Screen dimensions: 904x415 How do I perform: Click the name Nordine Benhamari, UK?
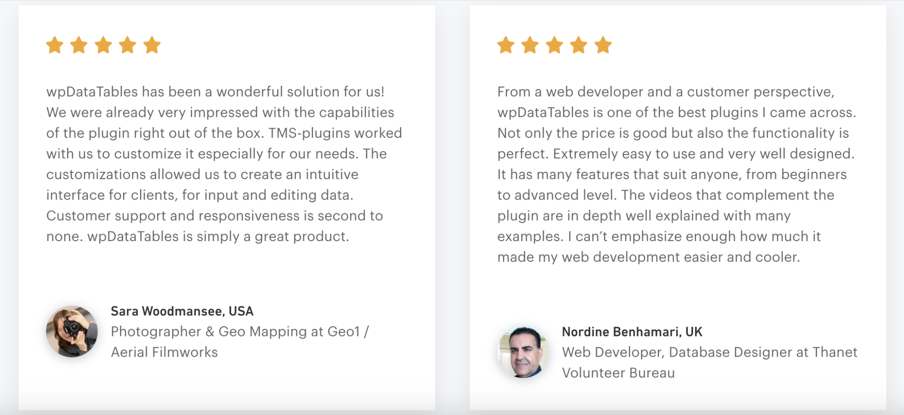(632, 332)
